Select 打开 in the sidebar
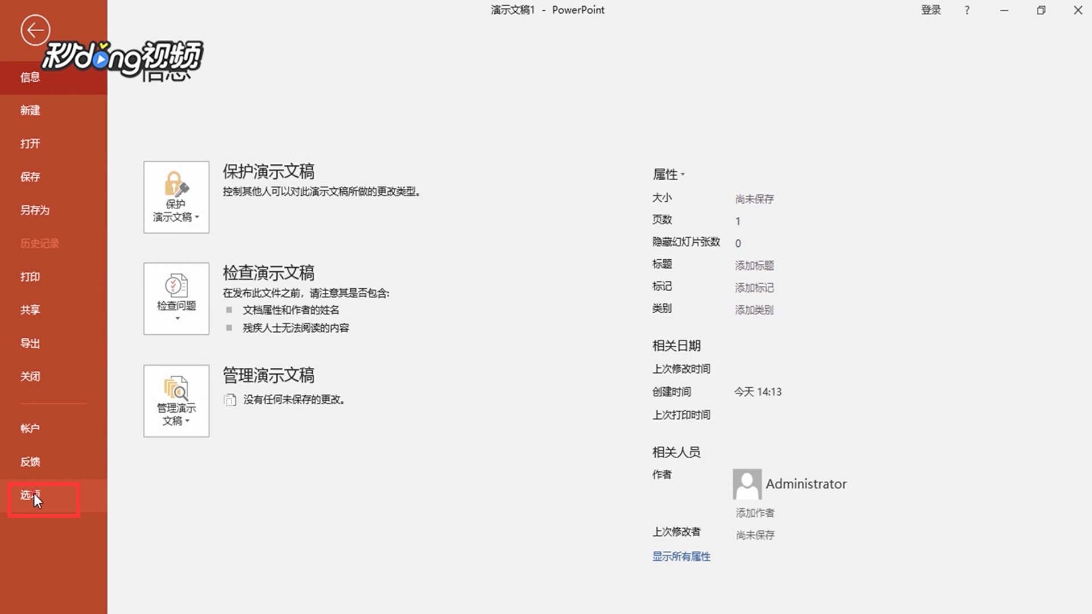This screenshot has width=1092, height=614. (x=53, y=143)
